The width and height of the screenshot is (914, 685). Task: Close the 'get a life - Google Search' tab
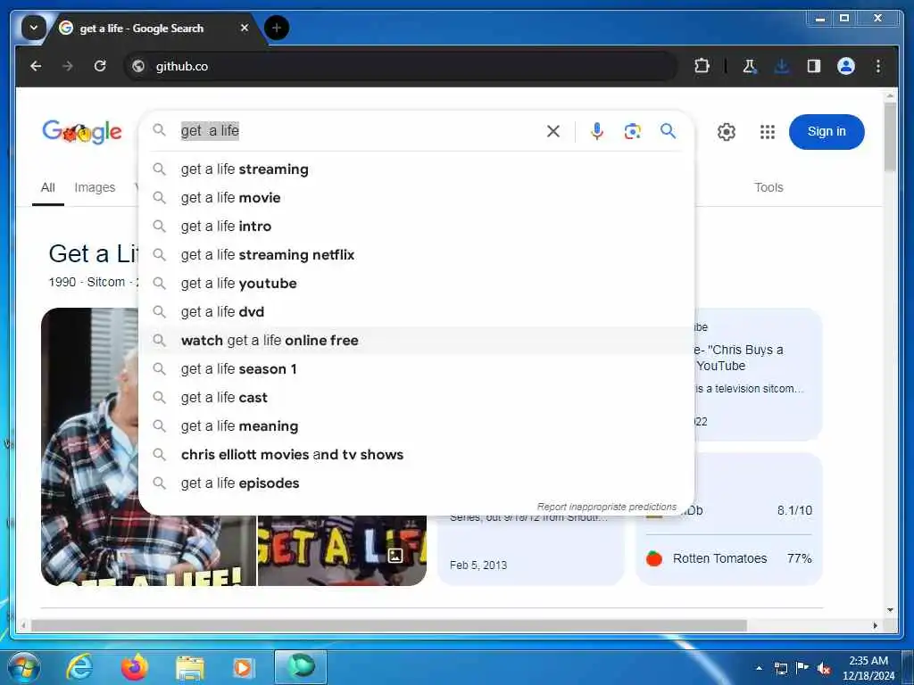tap(245, 28)
